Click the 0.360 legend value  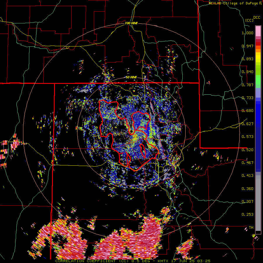[248, 189]
